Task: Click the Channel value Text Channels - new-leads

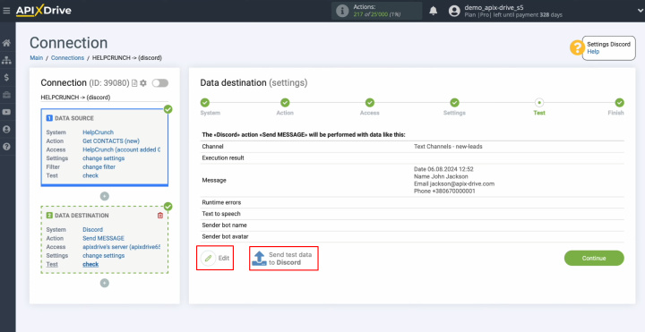Action: 448,146
